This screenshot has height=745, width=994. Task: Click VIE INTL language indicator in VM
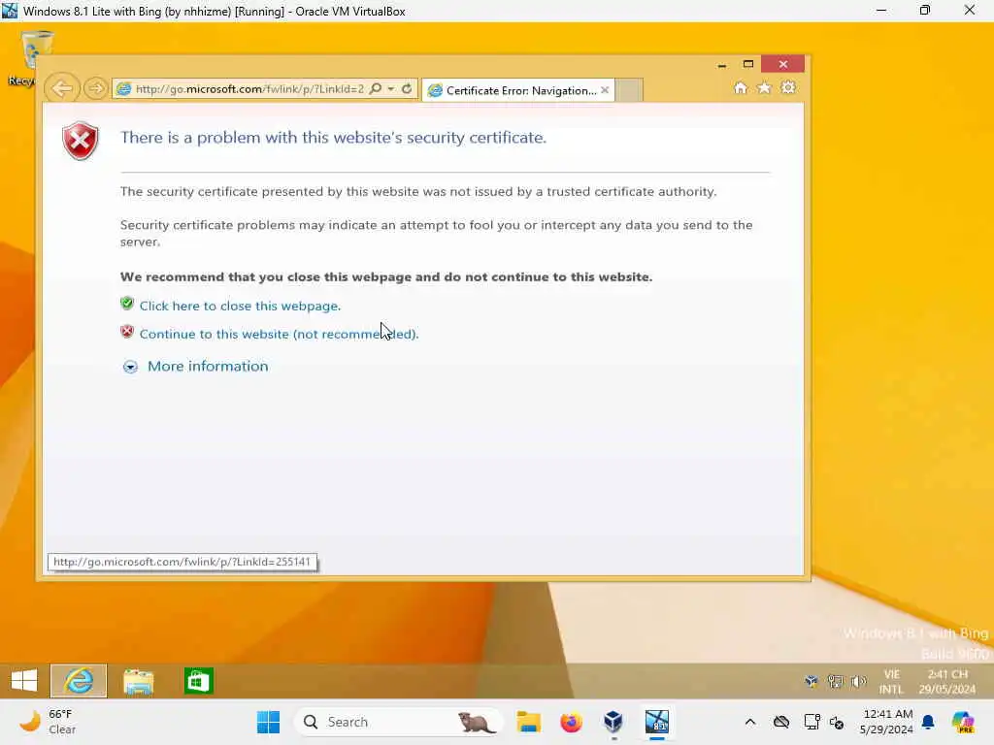(891, 682)
